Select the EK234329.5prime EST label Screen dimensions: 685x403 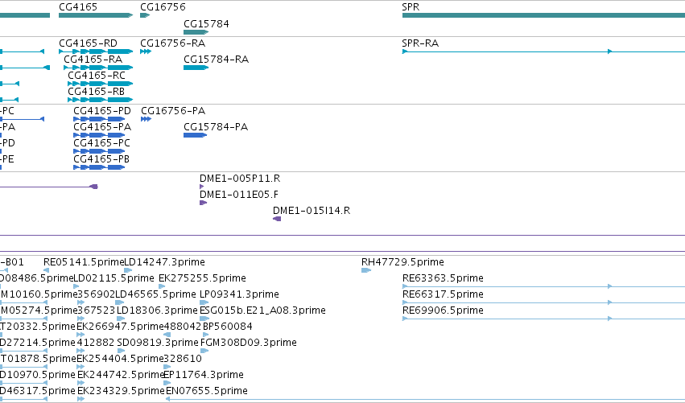pos(121,391)
